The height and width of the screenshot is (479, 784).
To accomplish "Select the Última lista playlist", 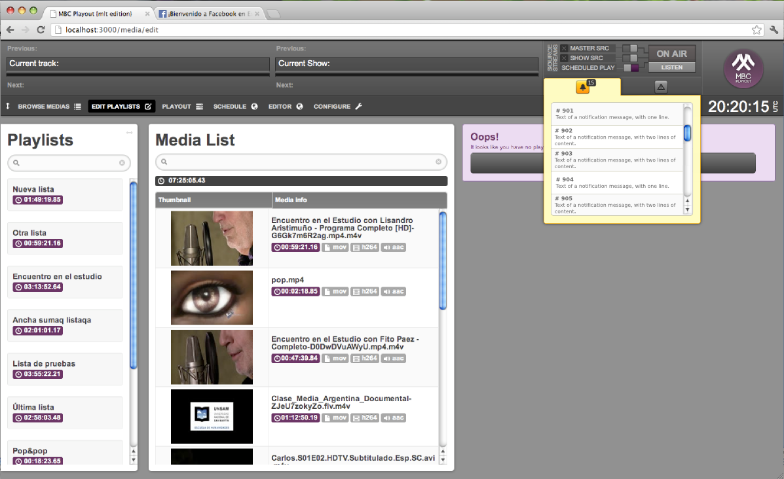I will (65, 412).
